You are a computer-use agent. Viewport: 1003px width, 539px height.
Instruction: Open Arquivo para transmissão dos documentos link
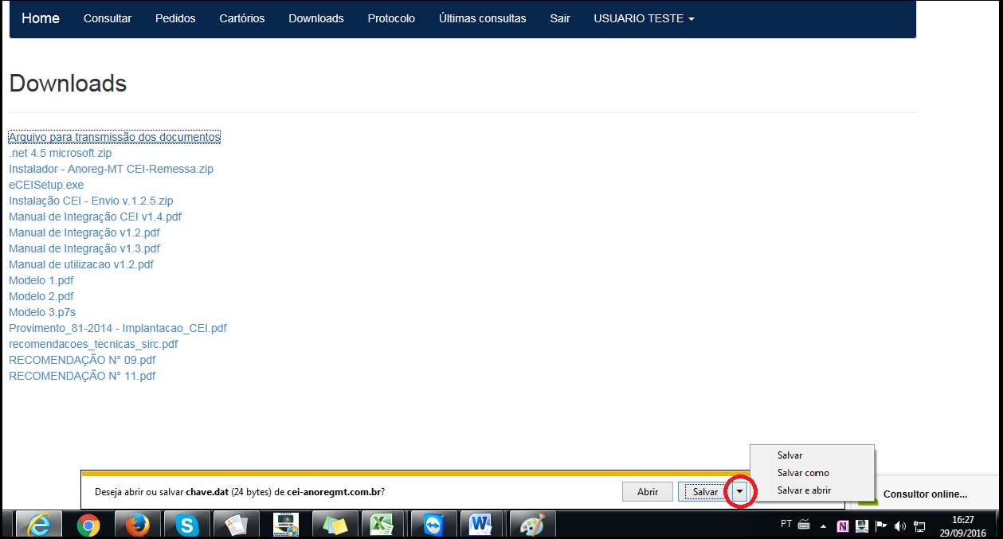pyautogui.click(x=115, y=137)
